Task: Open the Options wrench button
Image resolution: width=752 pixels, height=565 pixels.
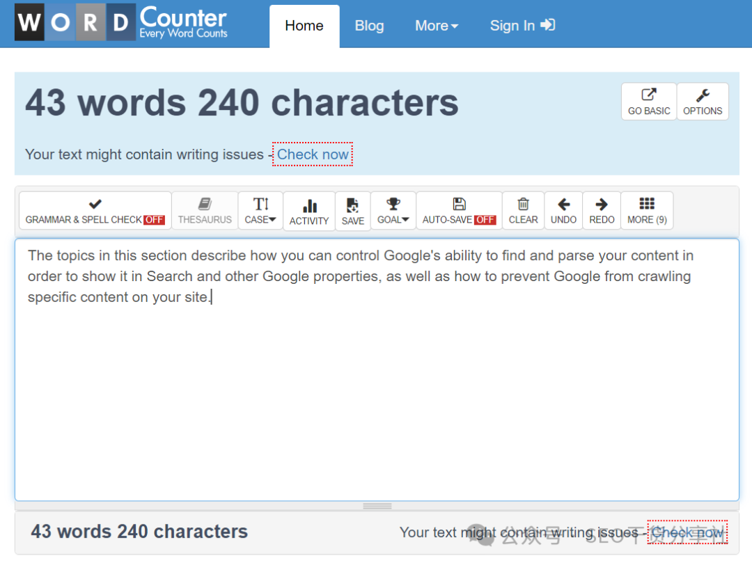Action: click(x=703, y=101)
